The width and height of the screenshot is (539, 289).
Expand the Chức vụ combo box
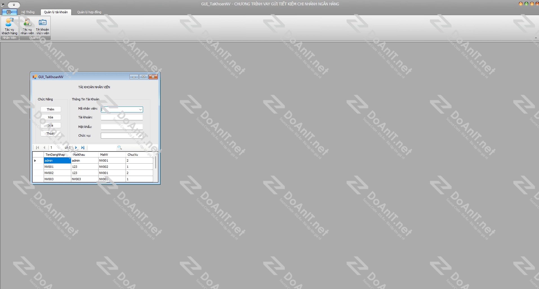coord(140,136)
